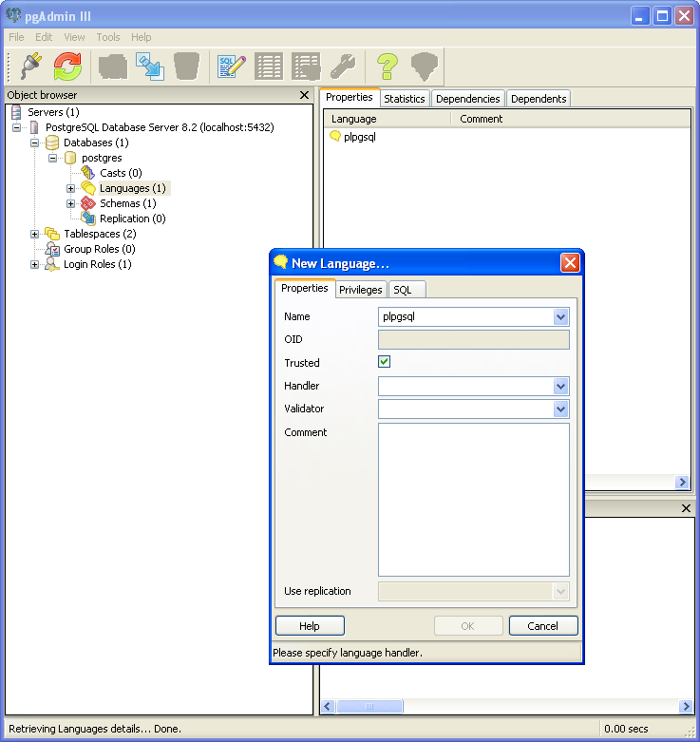Select Login Roles (1) tree node
Image resolution: width=700 pixels, height=742 pixels.
(x=98, y=263)
